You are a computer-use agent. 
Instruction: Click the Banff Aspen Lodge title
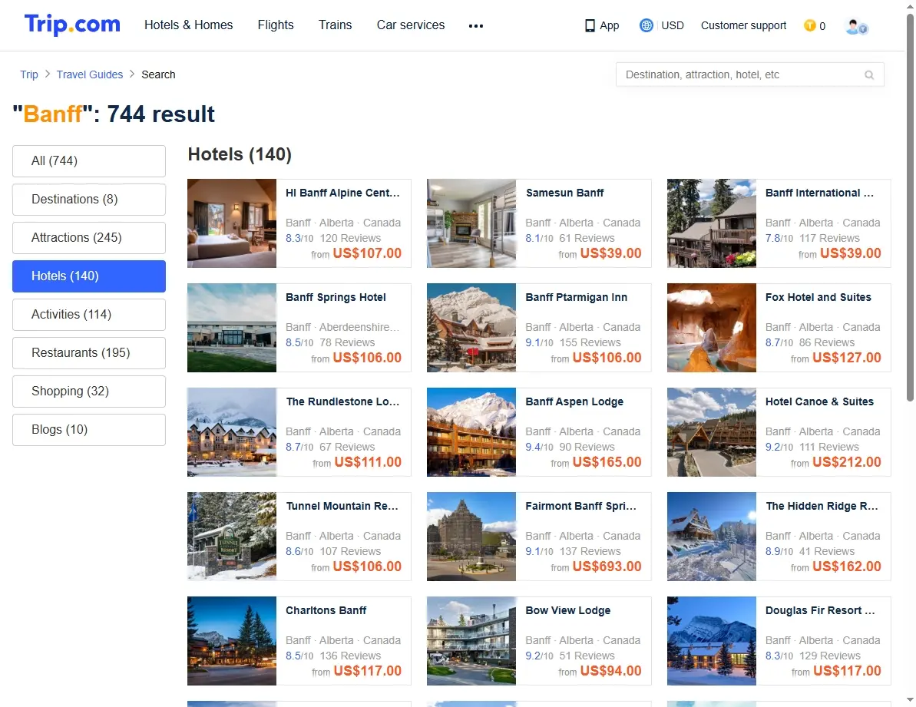(574, 401)
